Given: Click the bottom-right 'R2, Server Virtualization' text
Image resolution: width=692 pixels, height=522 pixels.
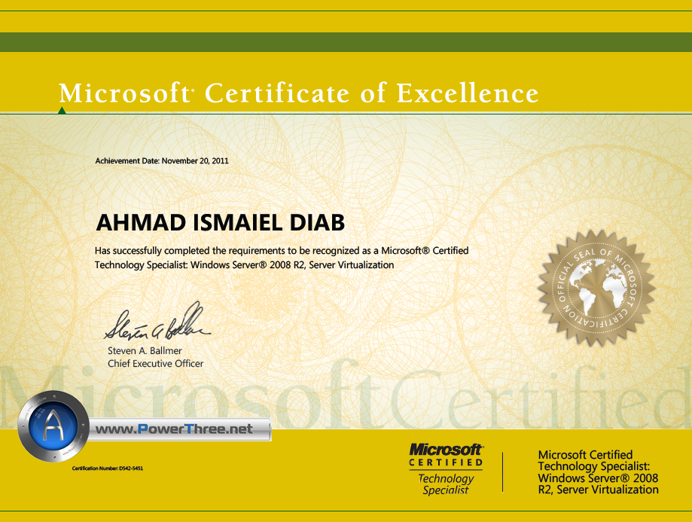Looking at the screenshot, I should 598,490.
